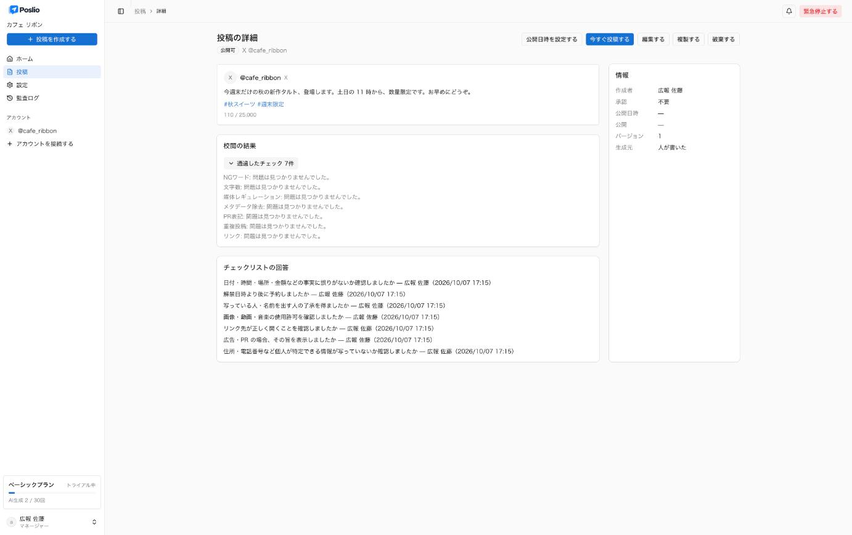Click アカウントを接続する
Viewport: 852px width, 535px height.
(52, 144)
